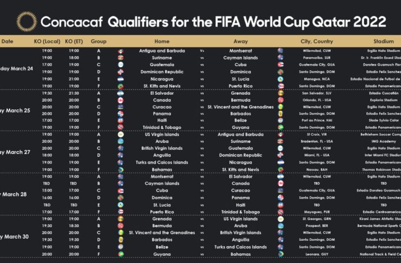Click the Stadium column header
This screenshot has height=263, width=401.
click(x=383, y=41)
